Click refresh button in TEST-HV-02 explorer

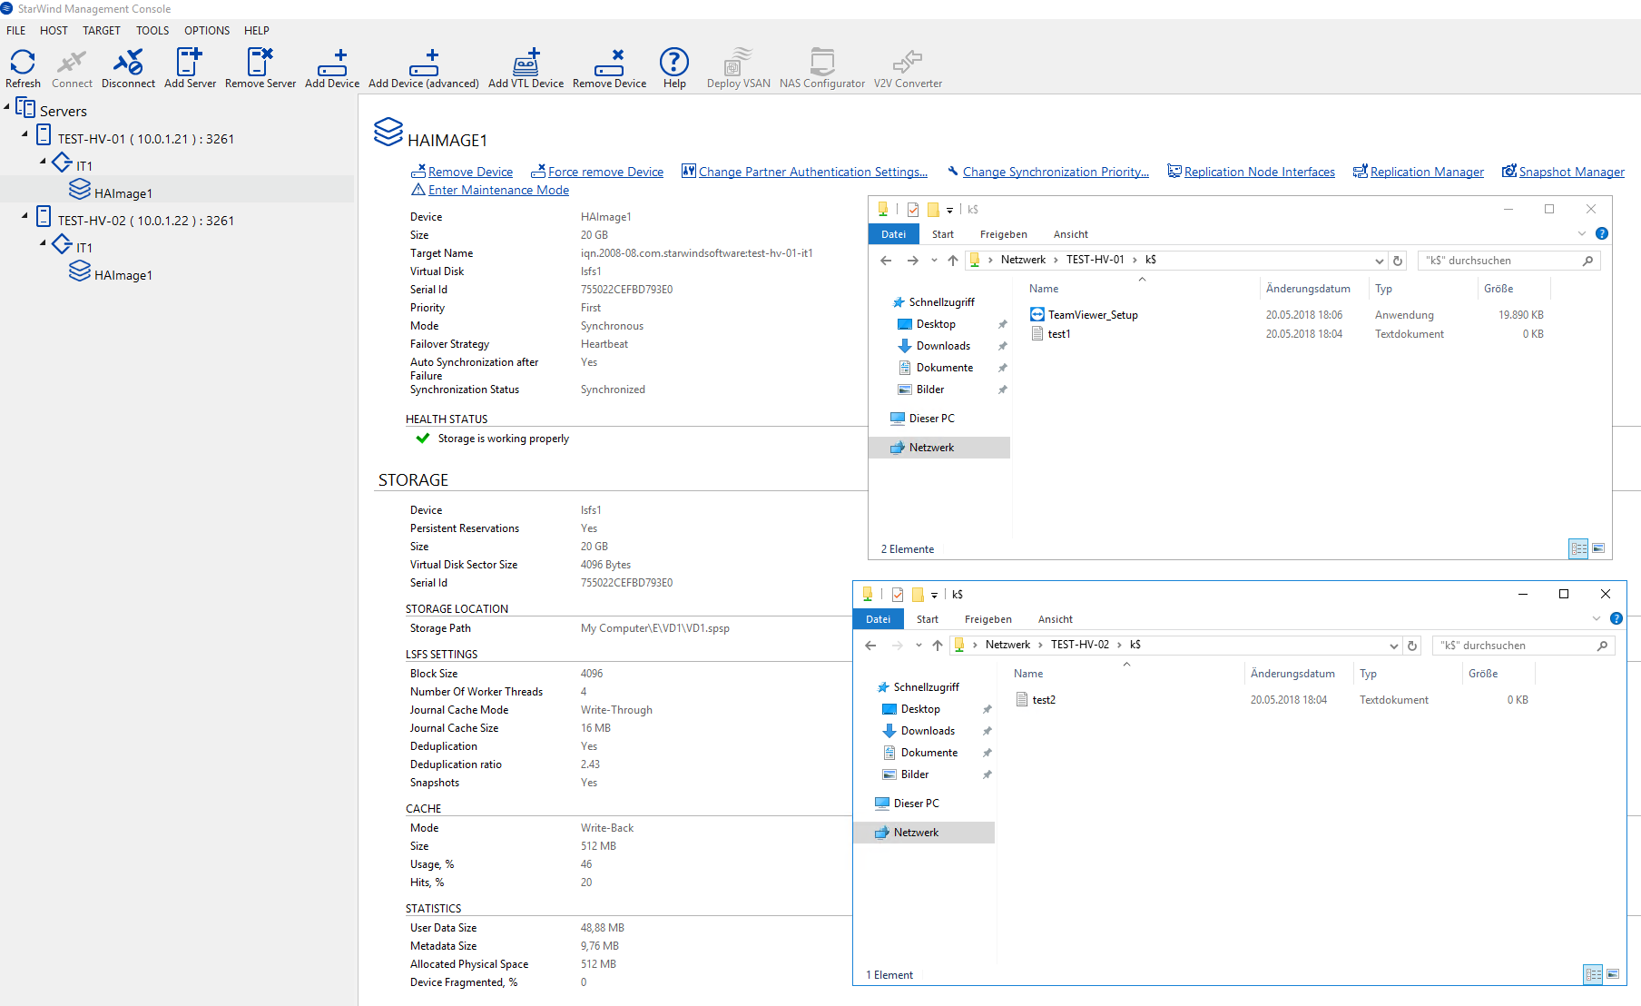tap(1411, 646)
